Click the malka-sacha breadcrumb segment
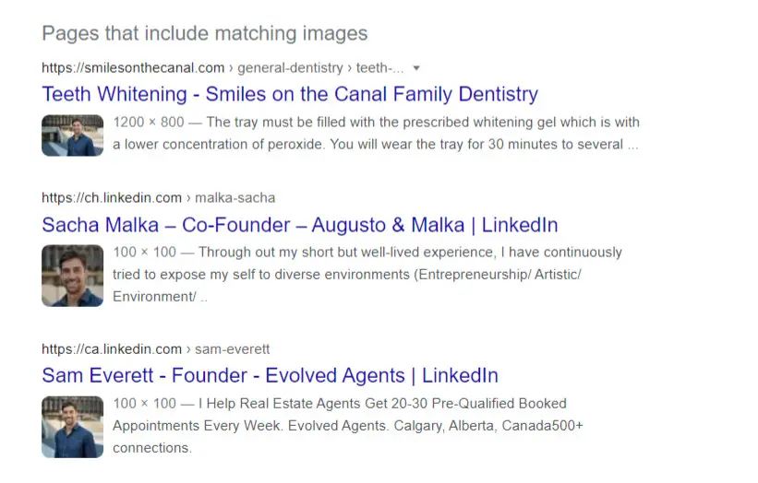Viewport: 758px width, 483px height. coord(235,198)
